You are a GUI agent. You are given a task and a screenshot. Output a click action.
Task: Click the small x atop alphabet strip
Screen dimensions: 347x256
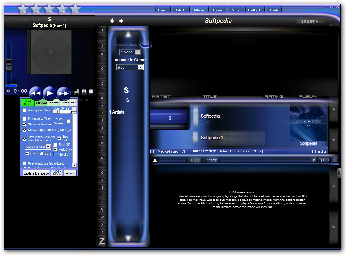102,30
